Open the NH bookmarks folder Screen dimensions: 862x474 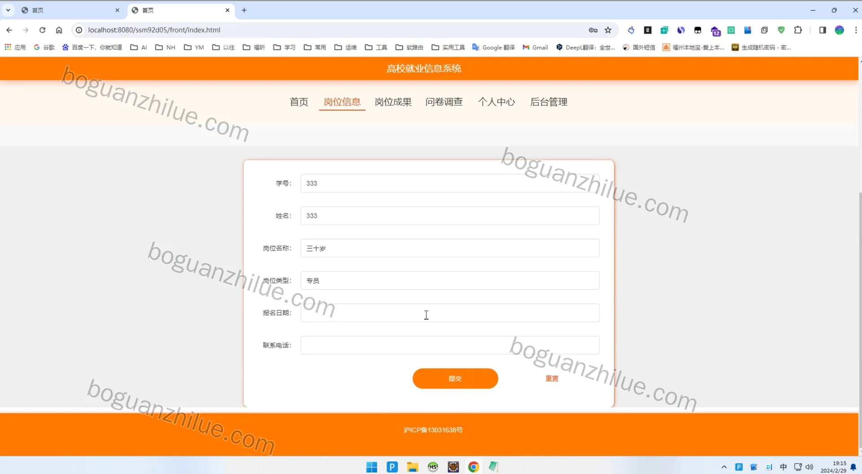point(165,47)
